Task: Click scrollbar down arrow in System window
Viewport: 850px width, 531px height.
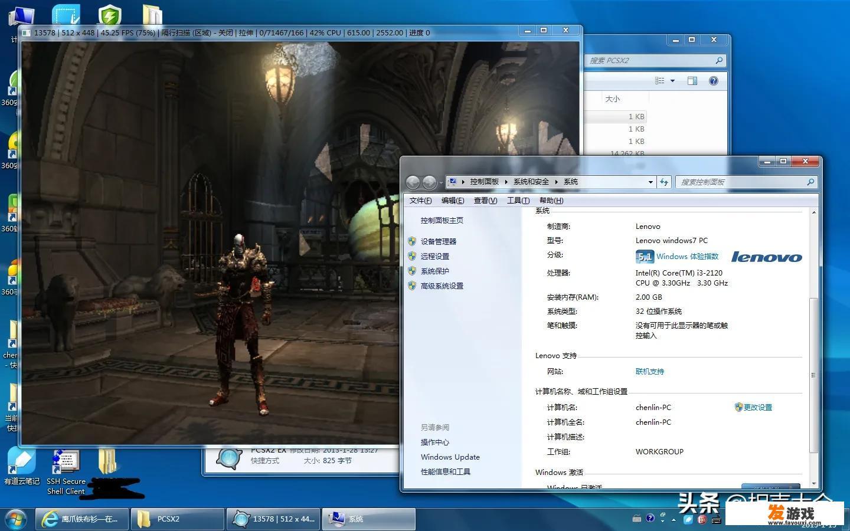Action: point(814,484)
